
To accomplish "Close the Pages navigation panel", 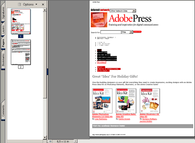I will 43,5.
